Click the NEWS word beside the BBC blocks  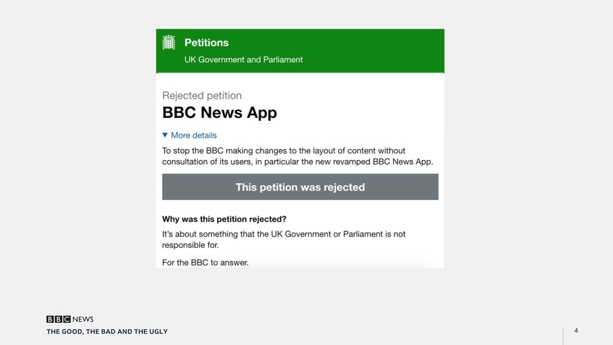83,319
